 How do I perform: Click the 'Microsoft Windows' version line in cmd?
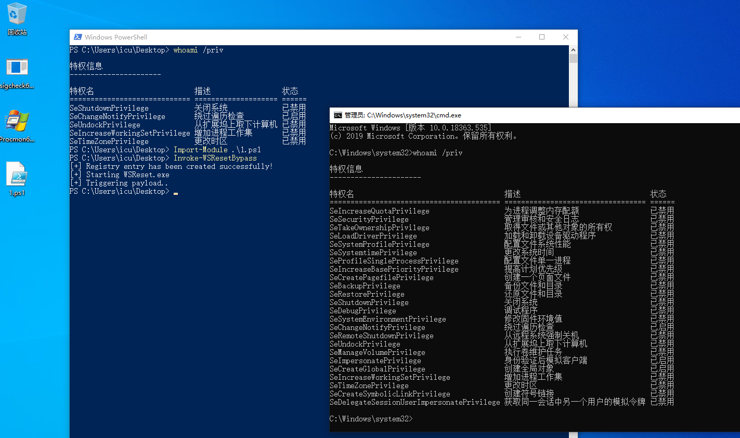[x=411, y=128]
